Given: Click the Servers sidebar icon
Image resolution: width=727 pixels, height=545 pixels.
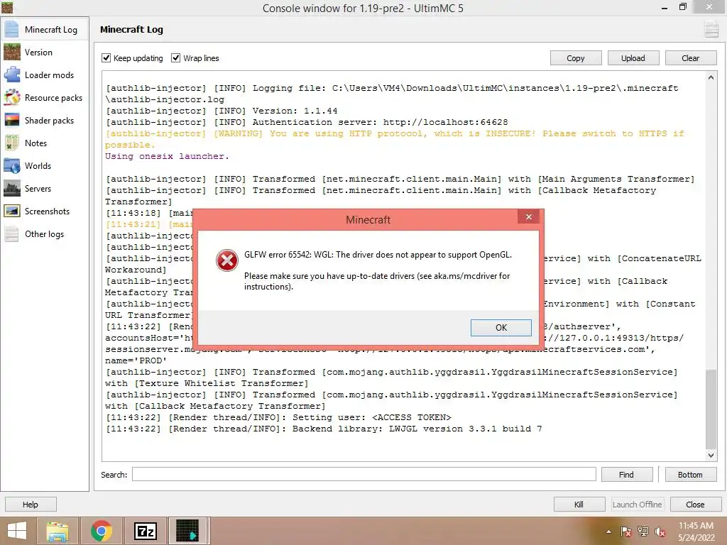Looking at the screenshot, I should click(11, 188).
